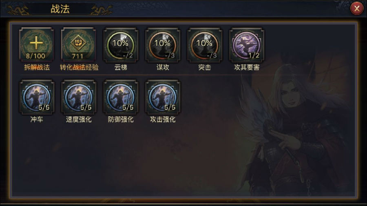The height and width of the screenshot is (206, 367).
Task: Choose the 云梯 tactic icon
Action: click(x=121, y=45)
